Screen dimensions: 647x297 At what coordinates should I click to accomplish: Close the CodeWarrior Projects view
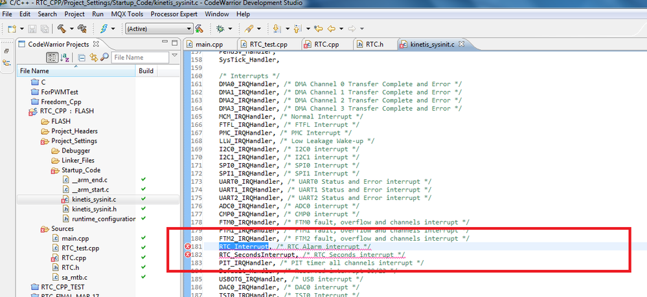[x=96, y=44]
